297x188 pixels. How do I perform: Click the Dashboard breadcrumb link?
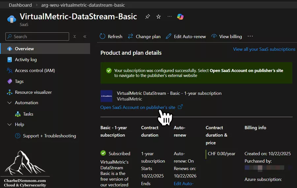click(x=20, y=5)
